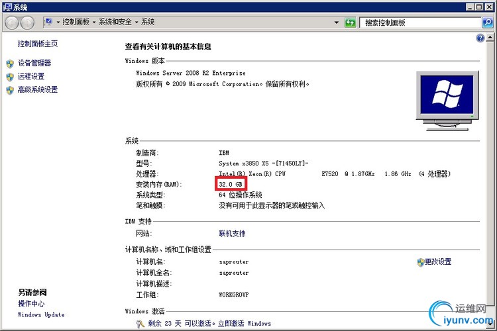Viewport: 497px width, 331px height.
Task: Click 没有可用于此显示器的笔或触控输入 text
Action: [272, 206]
